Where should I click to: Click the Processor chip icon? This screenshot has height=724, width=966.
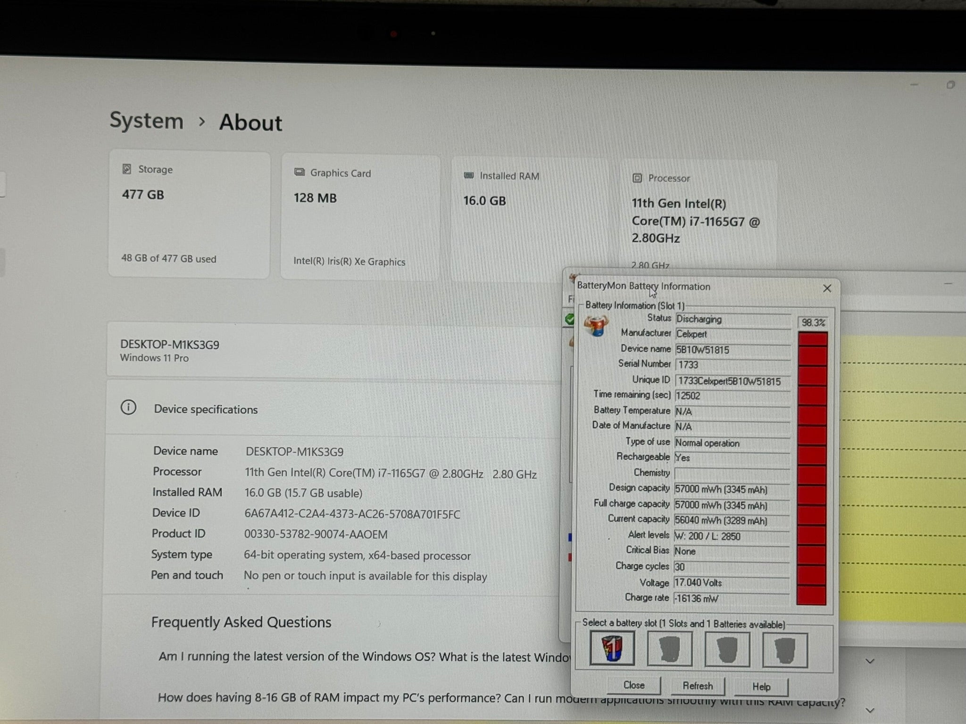tap(637, 178)
